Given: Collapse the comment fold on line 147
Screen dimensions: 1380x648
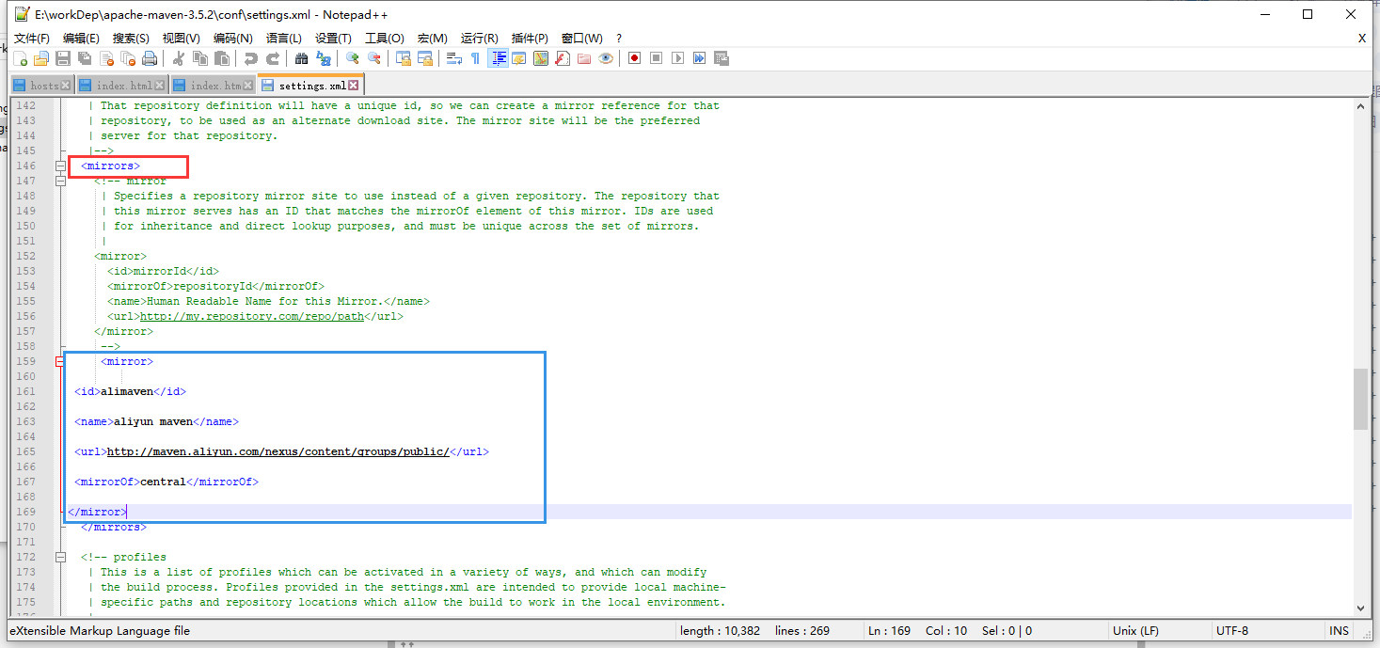Looking at the screenshot, I should point(61,181).
